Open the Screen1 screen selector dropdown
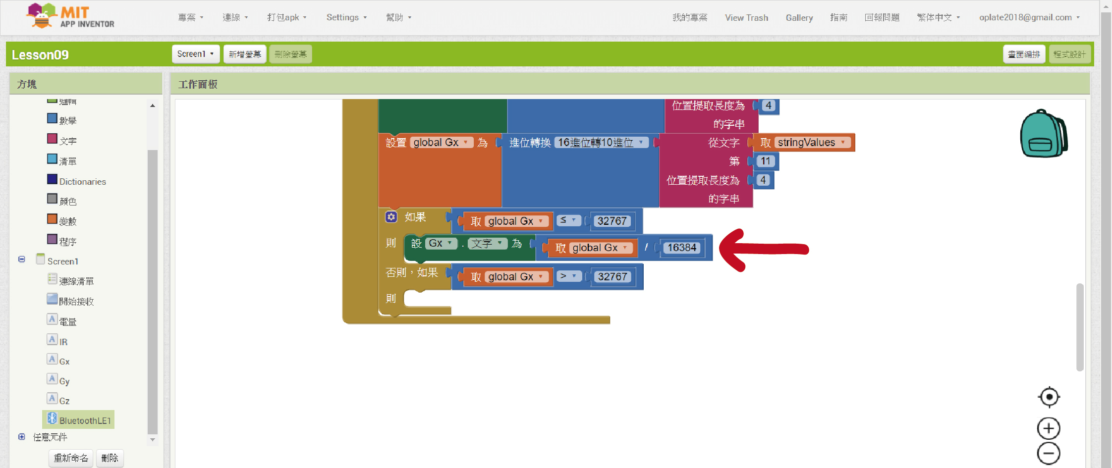The width and height of the screenshot is (1112, 468). (195, 54)
